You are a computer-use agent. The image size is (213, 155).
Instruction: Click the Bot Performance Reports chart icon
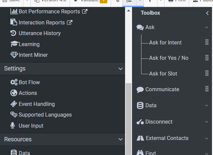pyautogui.click(x=14, y=11)
